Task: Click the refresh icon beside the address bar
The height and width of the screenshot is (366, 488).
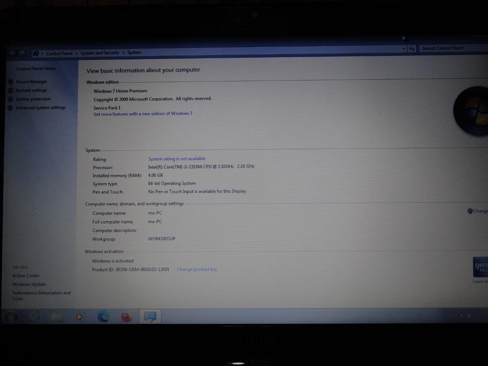Action: pos(412,49)
